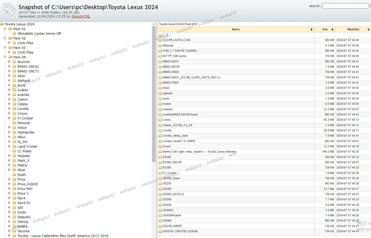371x238 pixels.
Task: Click the Snap2HTML link in header
Action: pyautogui.click(x=81, y=16)
